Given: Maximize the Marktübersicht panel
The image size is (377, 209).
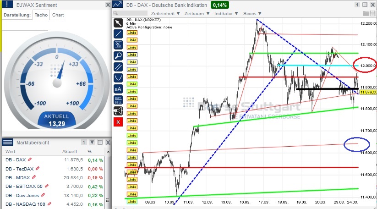Looking at the screenshot, I should coord(100,143).
